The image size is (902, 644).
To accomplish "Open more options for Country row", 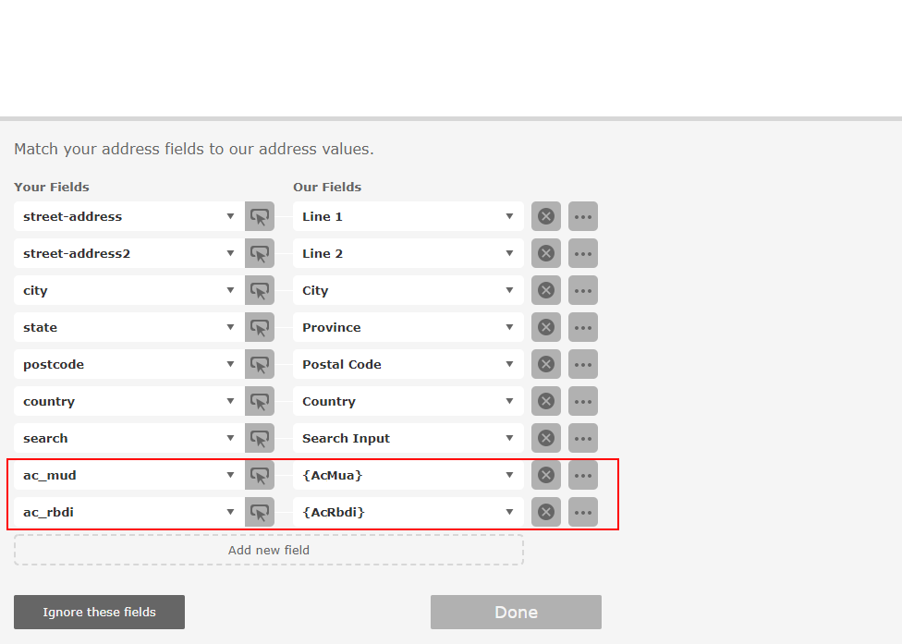I will point(583,401).
